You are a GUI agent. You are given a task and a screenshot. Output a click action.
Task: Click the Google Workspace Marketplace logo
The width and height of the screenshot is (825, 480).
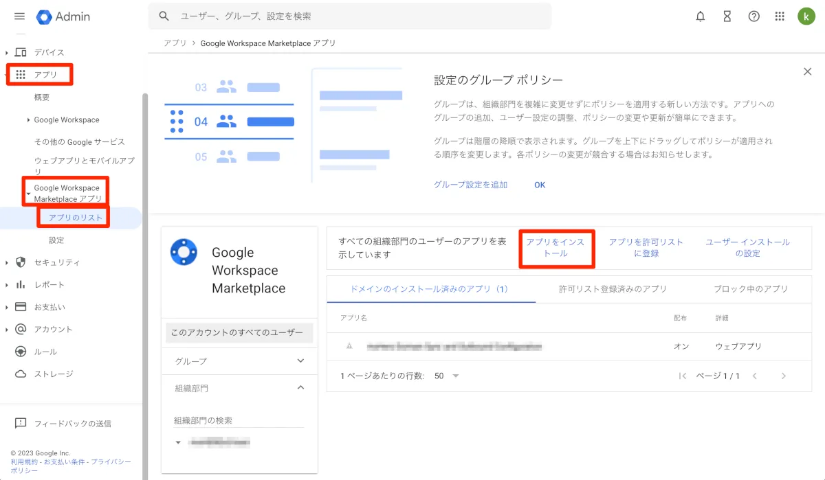(x=184, y=252)
